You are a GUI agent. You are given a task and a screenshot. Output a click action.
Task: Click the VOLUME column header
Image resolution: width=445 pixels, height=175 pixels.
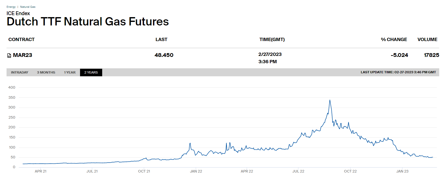(427, 40)
